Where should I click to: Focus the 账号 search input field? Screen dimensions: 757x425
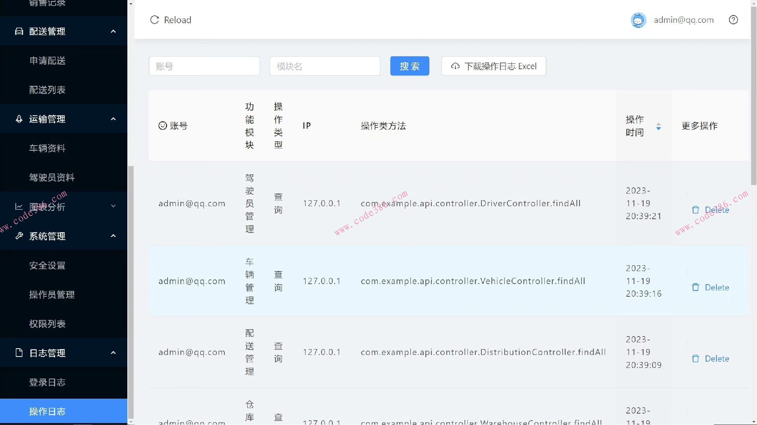coord(204,66)
